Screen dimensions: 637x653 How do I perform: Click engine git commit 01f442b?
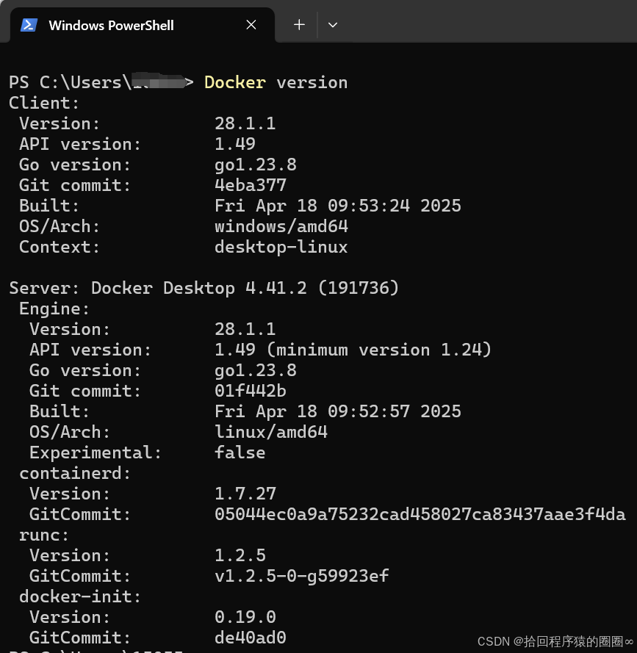[251, 391]
